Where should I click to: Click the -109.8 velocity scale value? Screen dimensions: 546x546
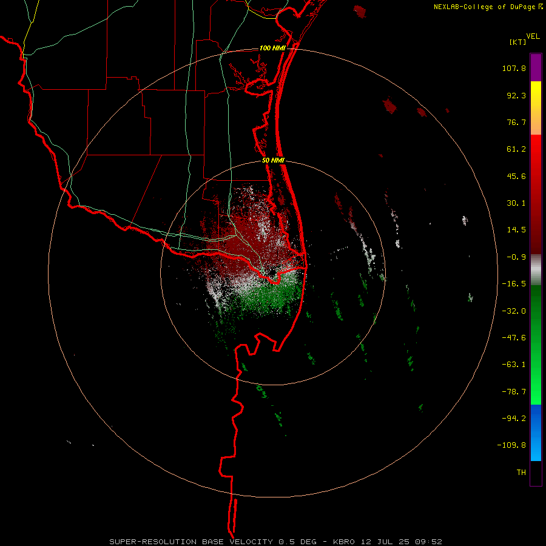coord(511,445)
